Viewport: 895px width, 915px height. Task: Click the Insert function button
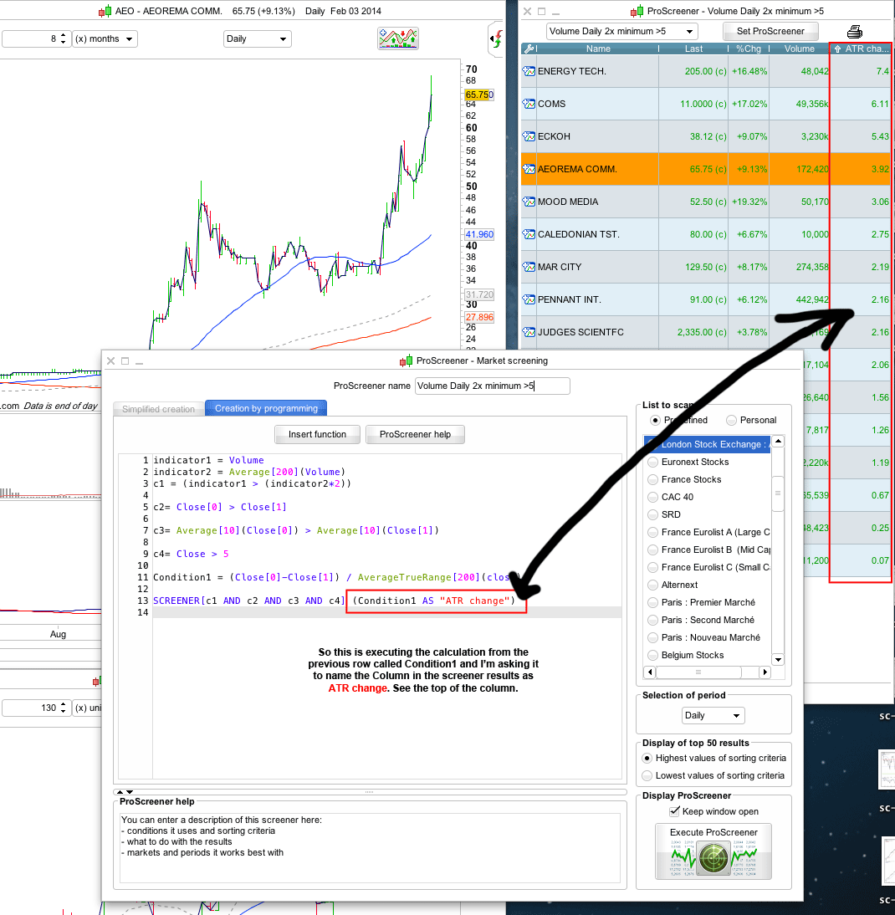click(317, 435)
